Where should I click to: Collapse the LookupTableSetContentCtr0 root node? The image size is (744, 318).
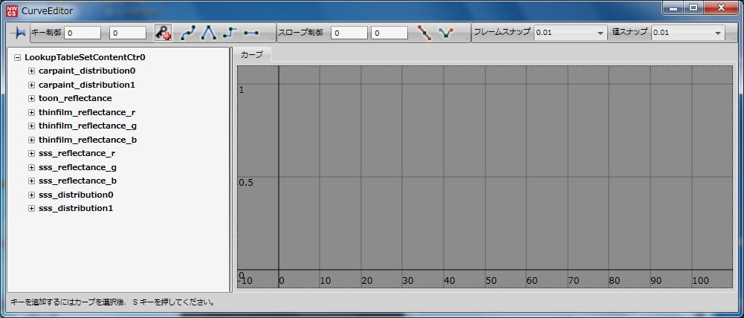17,57
